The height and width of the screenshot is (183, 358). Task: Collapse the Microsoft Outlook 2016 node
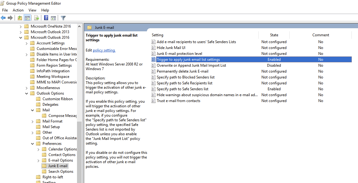(x=21, y=38)
